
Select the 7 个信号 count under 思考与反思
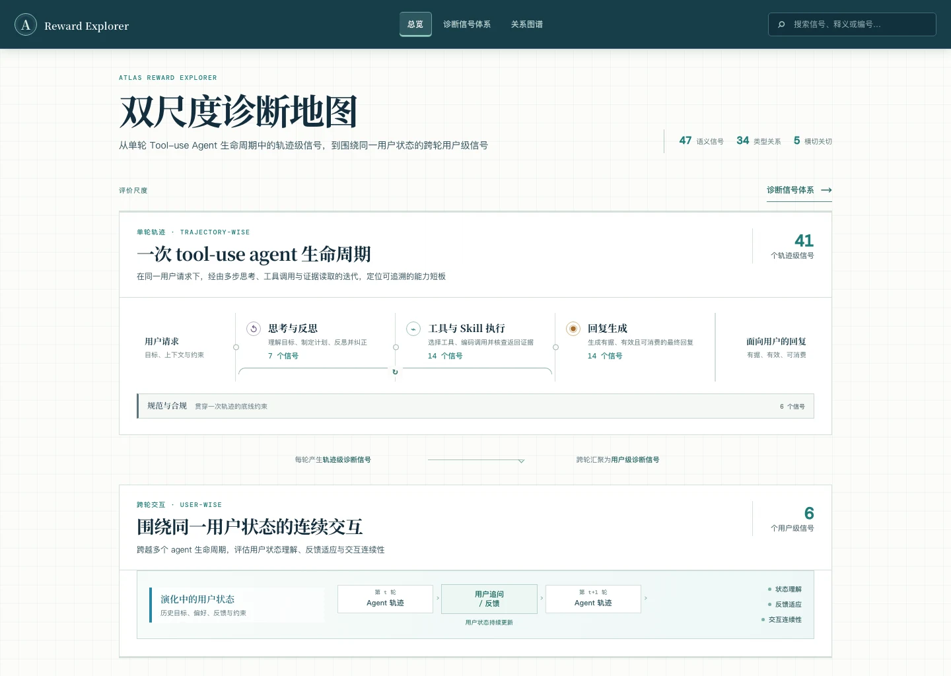click(283, 356)
